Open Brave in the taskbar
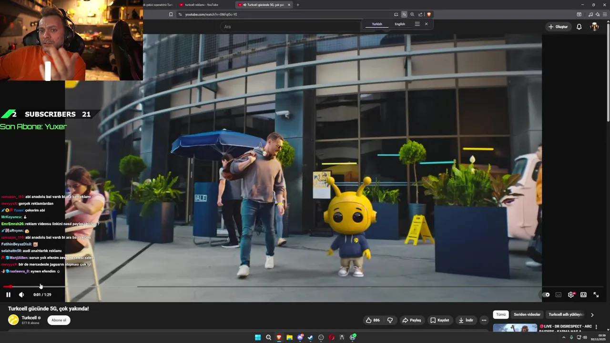 click(x=279, y=337)
